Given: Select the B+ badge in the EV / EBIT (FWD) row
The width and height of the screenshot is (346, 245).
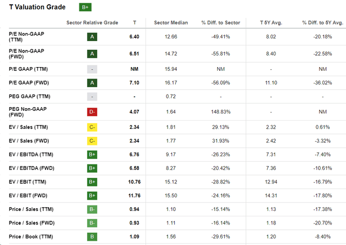Looking at the screenshot, I should 92,195.
